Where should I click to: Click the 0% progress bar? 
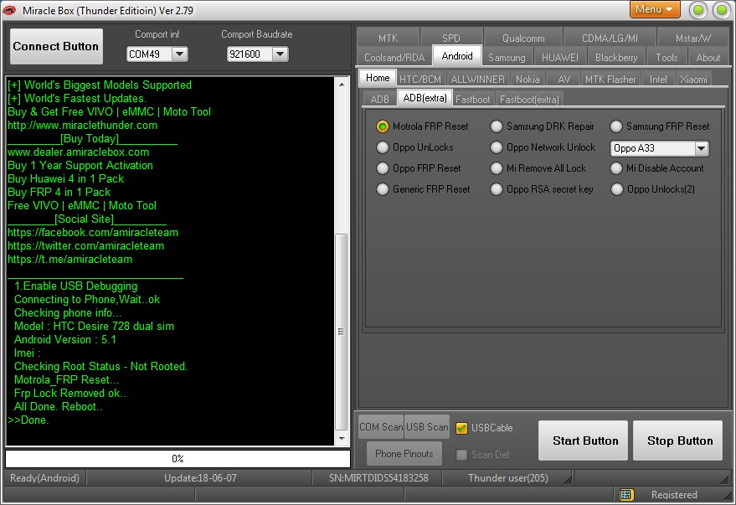pos(178,459)
